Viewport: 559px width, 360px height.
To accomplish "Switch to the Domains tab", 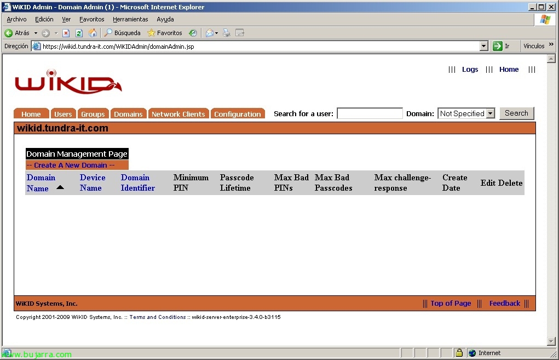I will tap(128, 113).
